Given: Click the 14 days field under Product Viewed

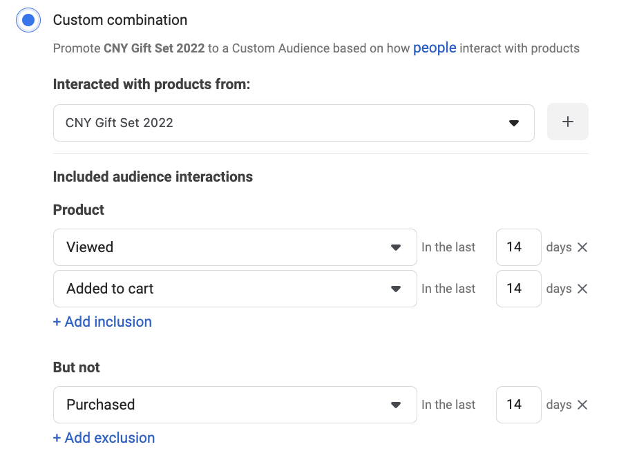Looking at the screenshot, I should pos(518,247).
